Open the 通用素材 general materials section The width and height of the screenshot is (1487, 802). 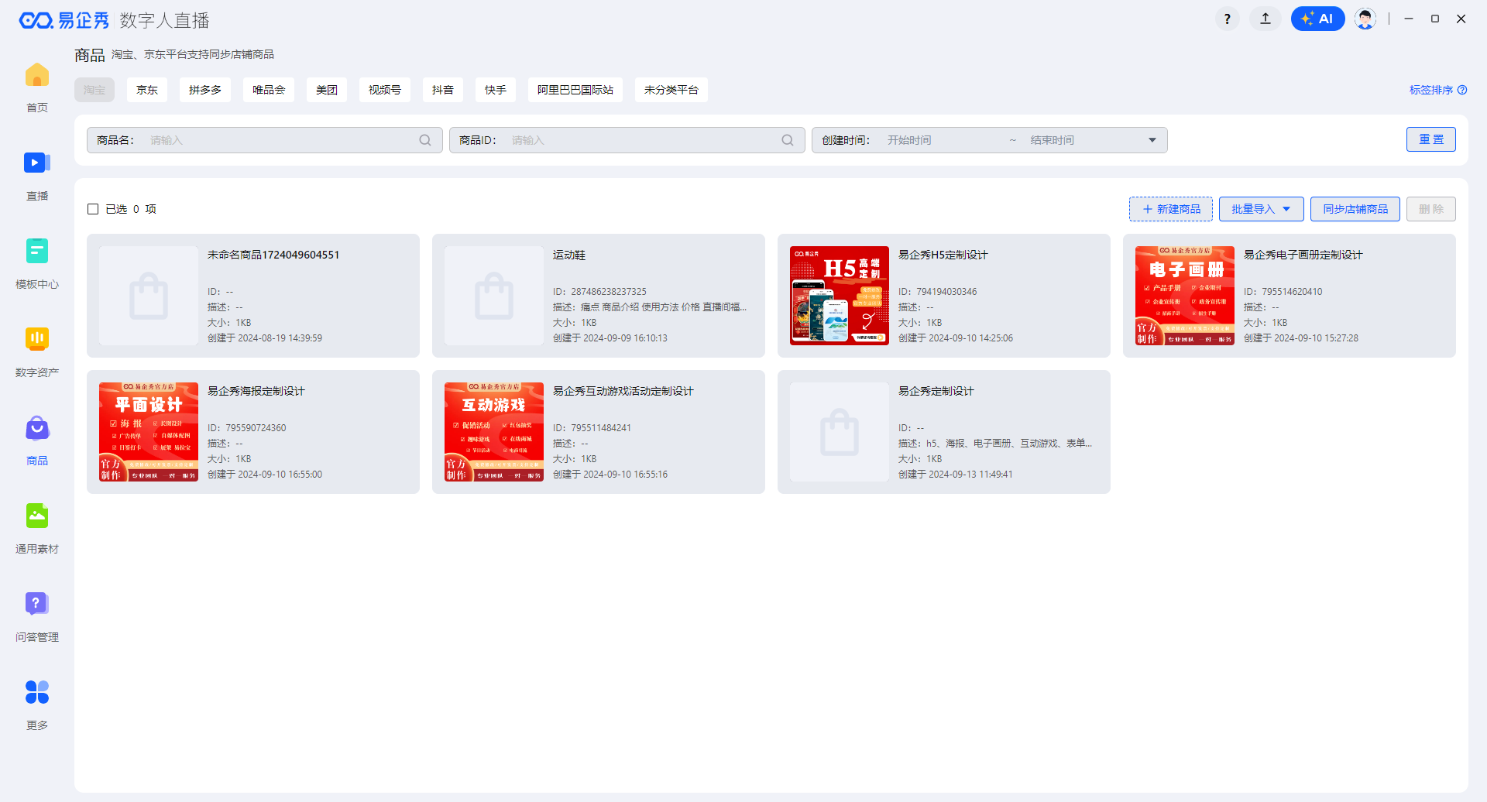click(x=37, y=516)
